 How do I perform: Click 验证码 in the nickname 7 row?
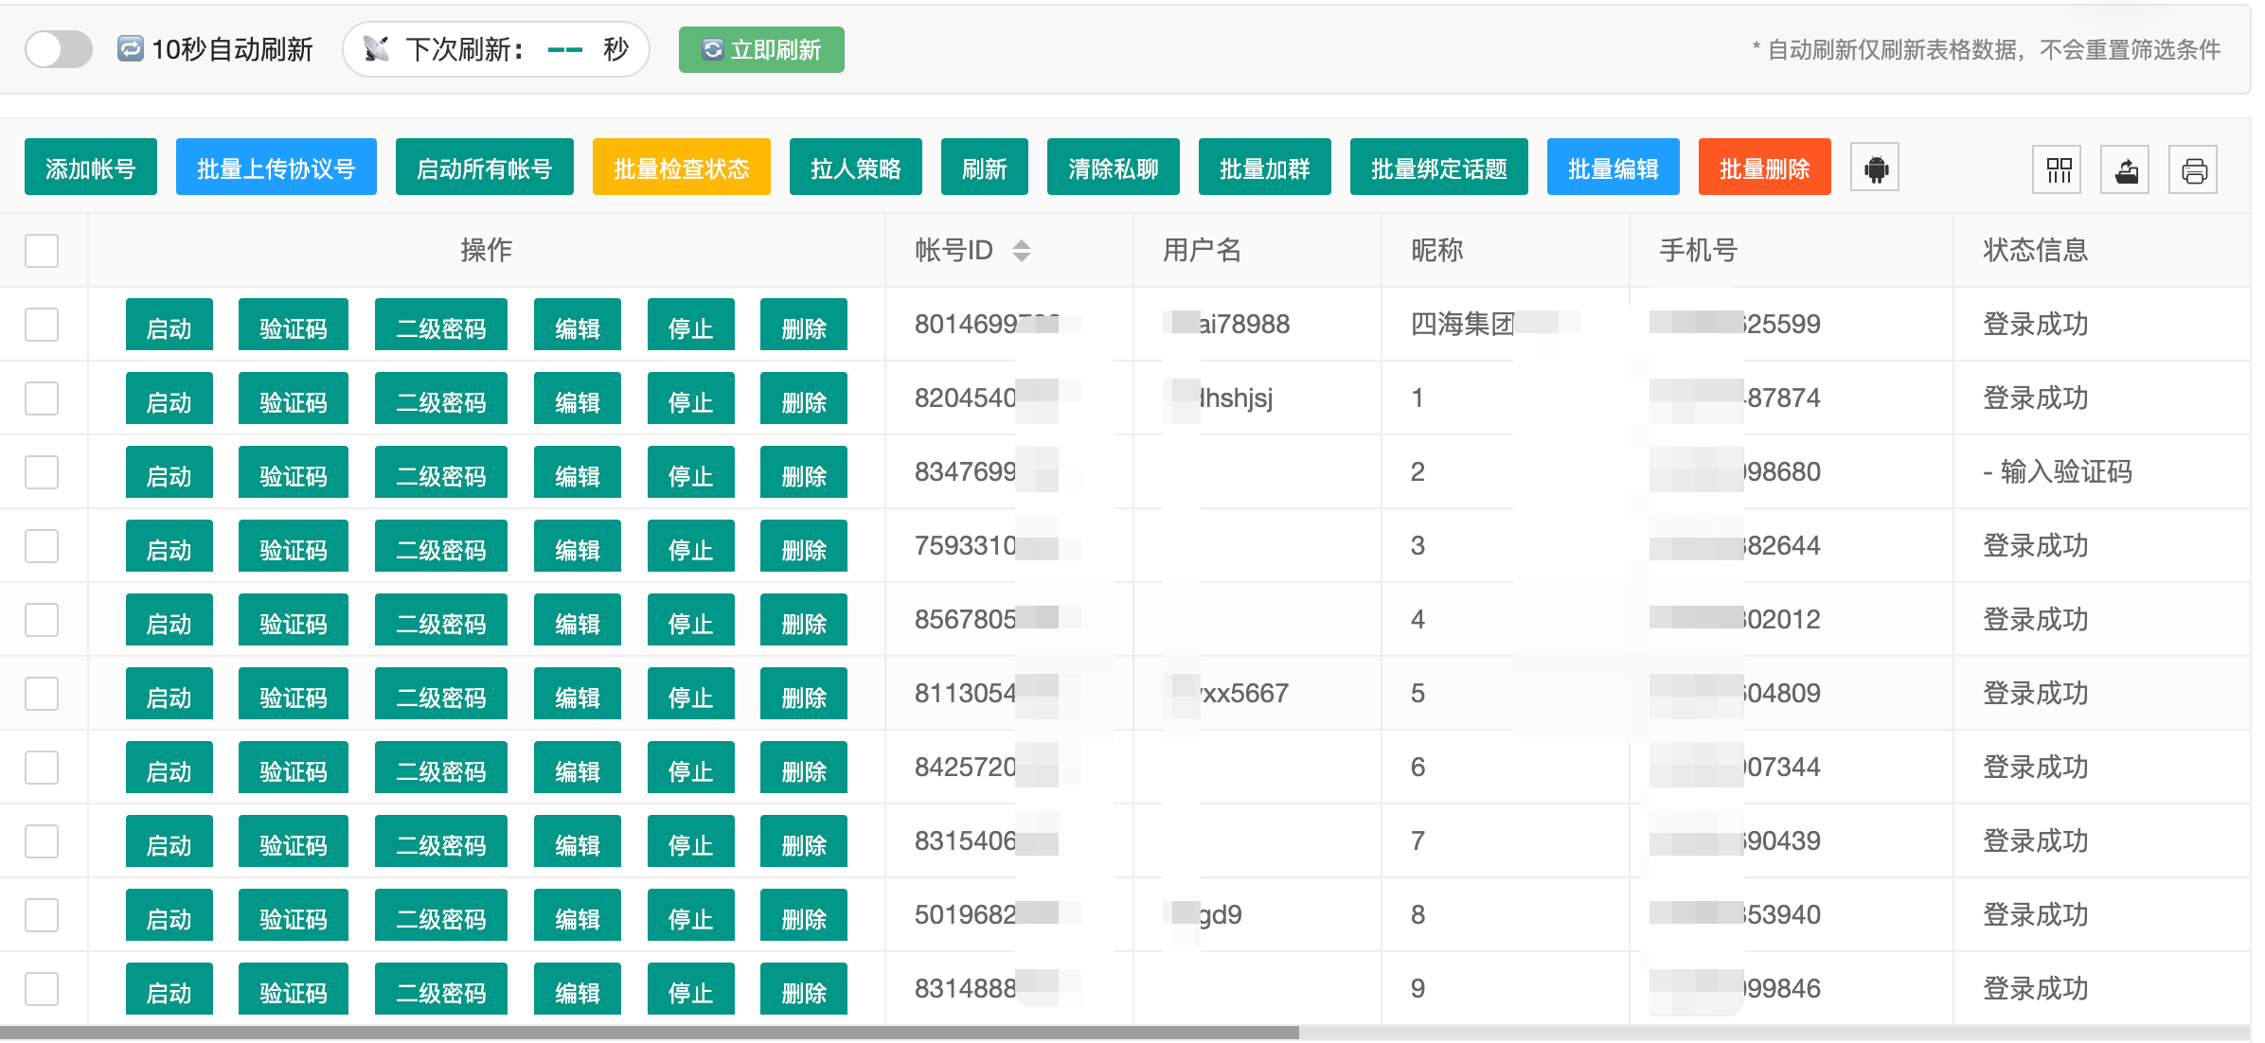[x=294, y=841]
